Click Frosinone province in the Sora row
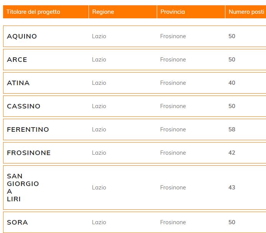266x233 pixels. pos(173,222)
